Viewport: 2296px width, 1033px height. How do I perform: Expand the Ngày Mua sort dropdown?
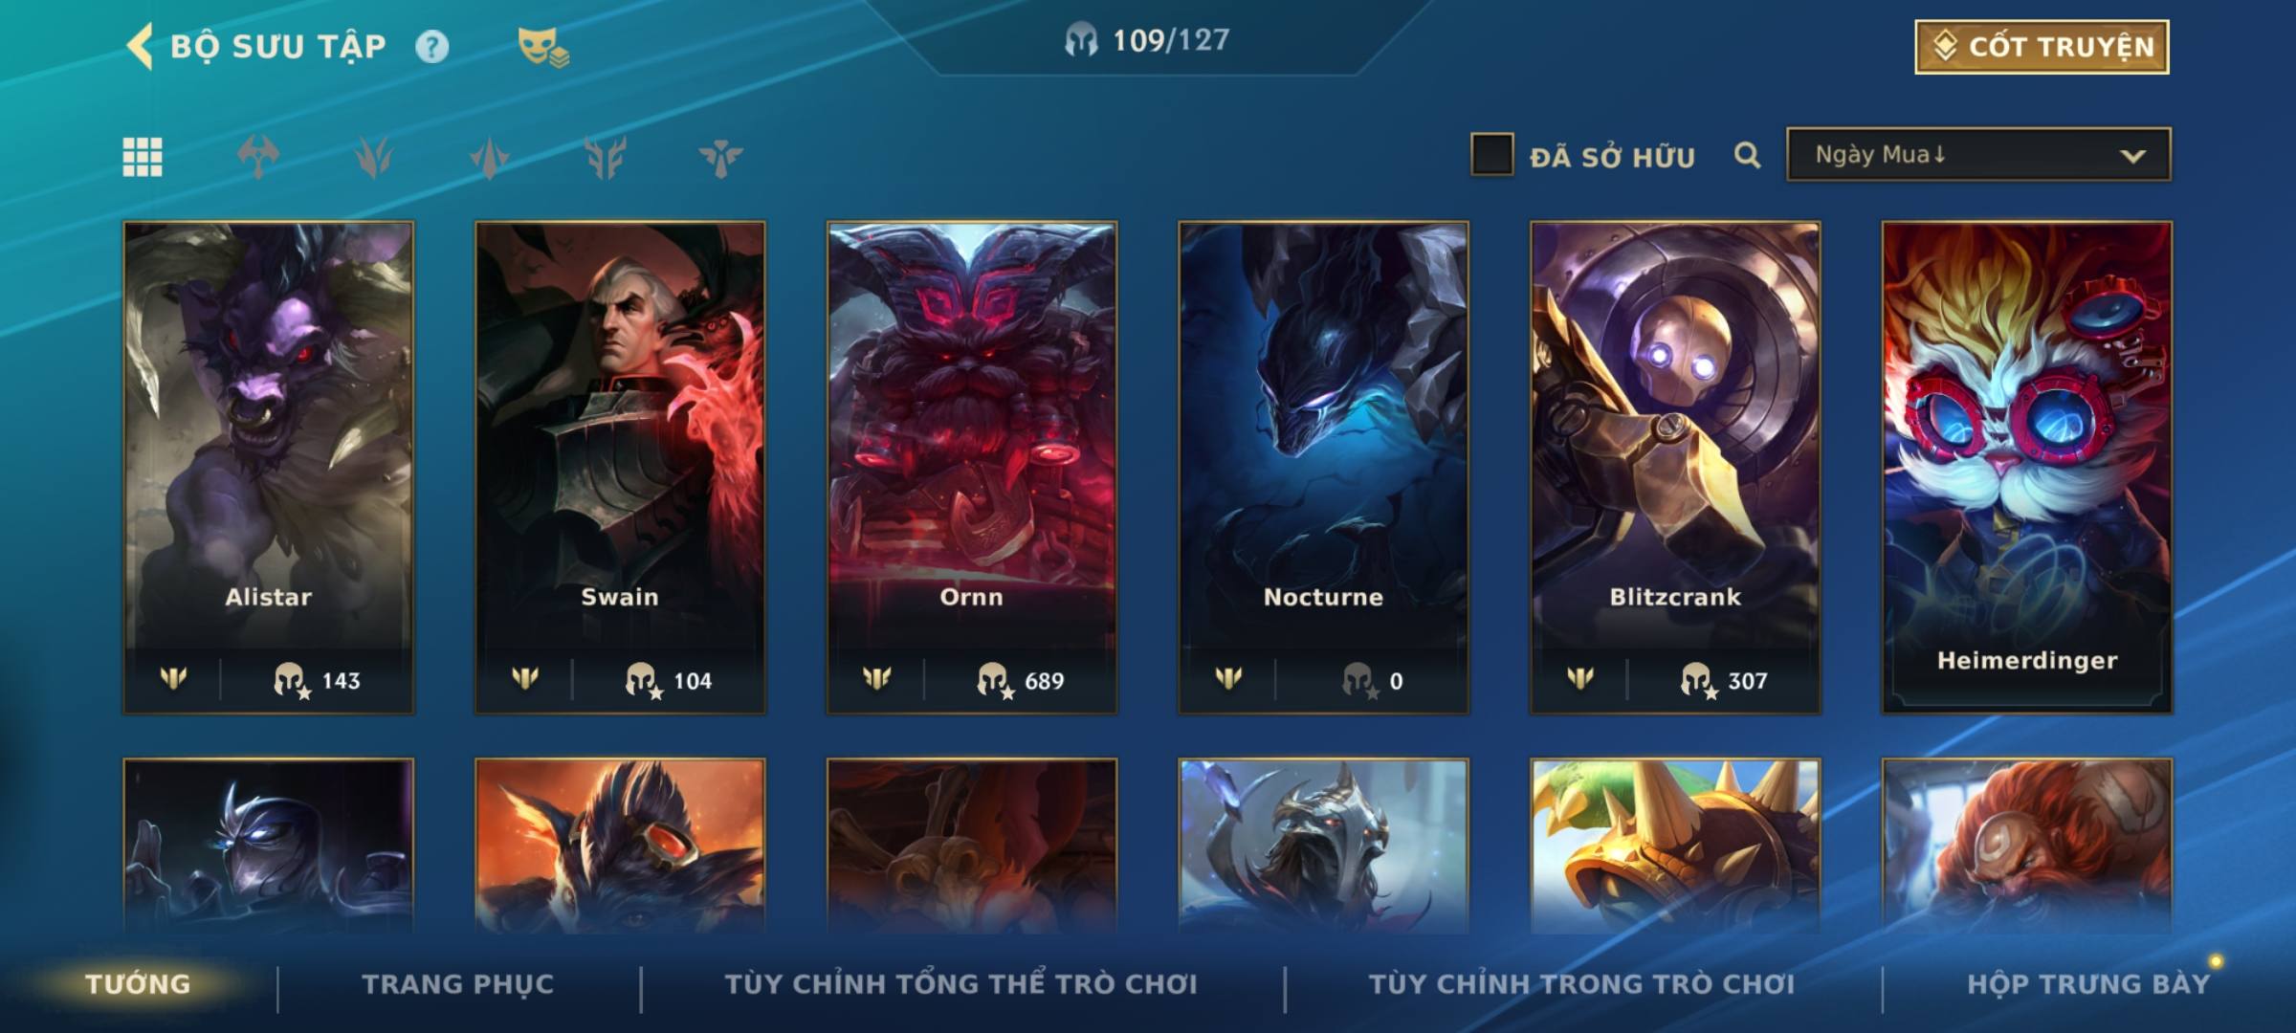pos(1978,154)
